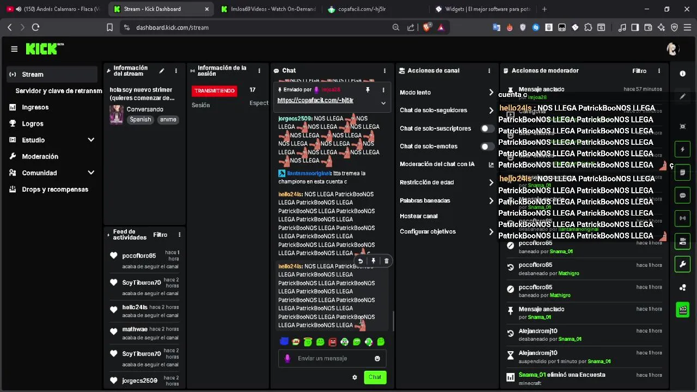The height and width of the screenshot is (392, 697).
Task: Open the Chat panel three-dot menu
Action: pos(384,71)
